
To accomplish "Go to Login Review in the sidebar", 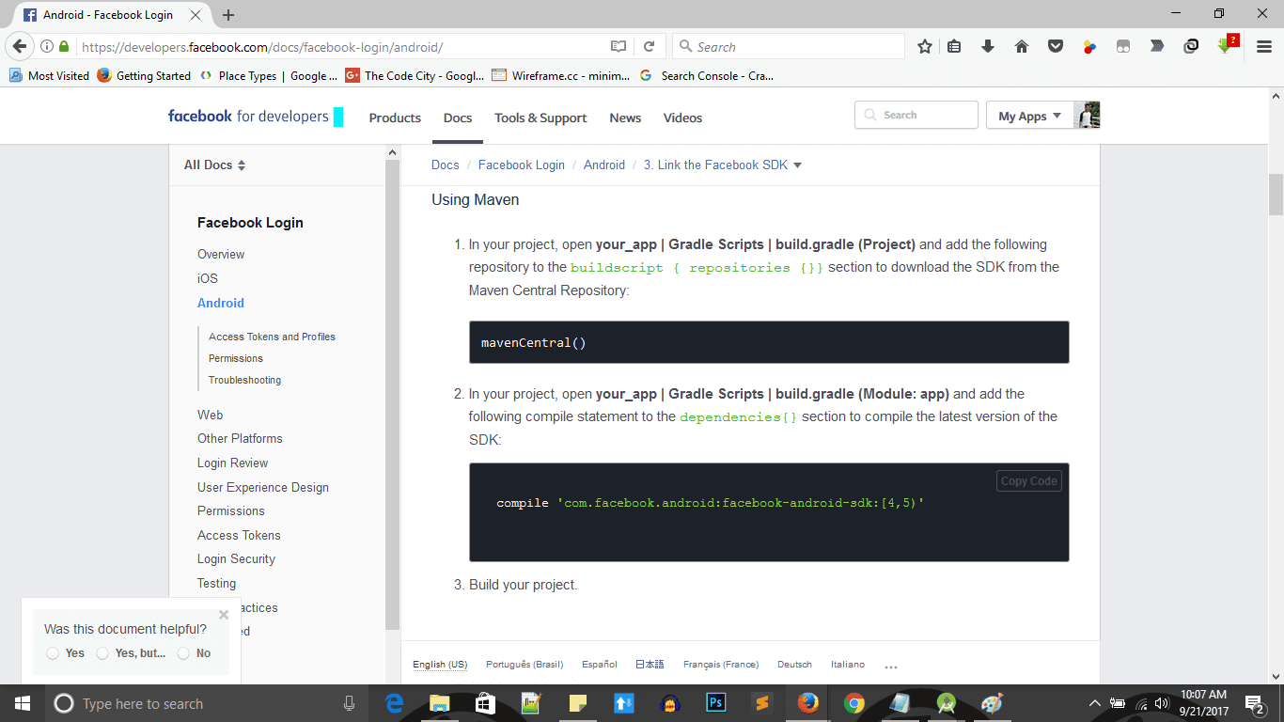I will 232,463.
